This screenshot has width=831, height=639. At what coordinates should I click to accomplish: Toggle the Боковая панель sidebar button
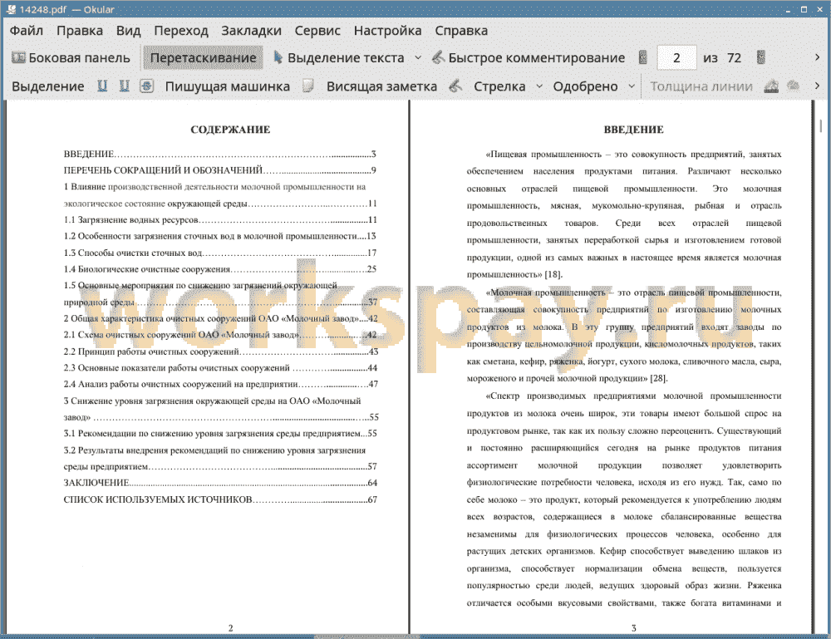point(71,58)
